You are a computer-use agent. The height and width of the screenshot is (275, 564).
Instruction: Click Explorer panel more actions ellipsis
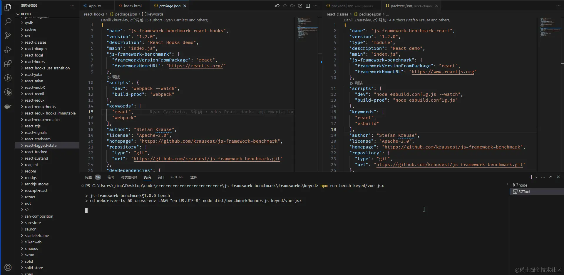click(x=72, y=6)
